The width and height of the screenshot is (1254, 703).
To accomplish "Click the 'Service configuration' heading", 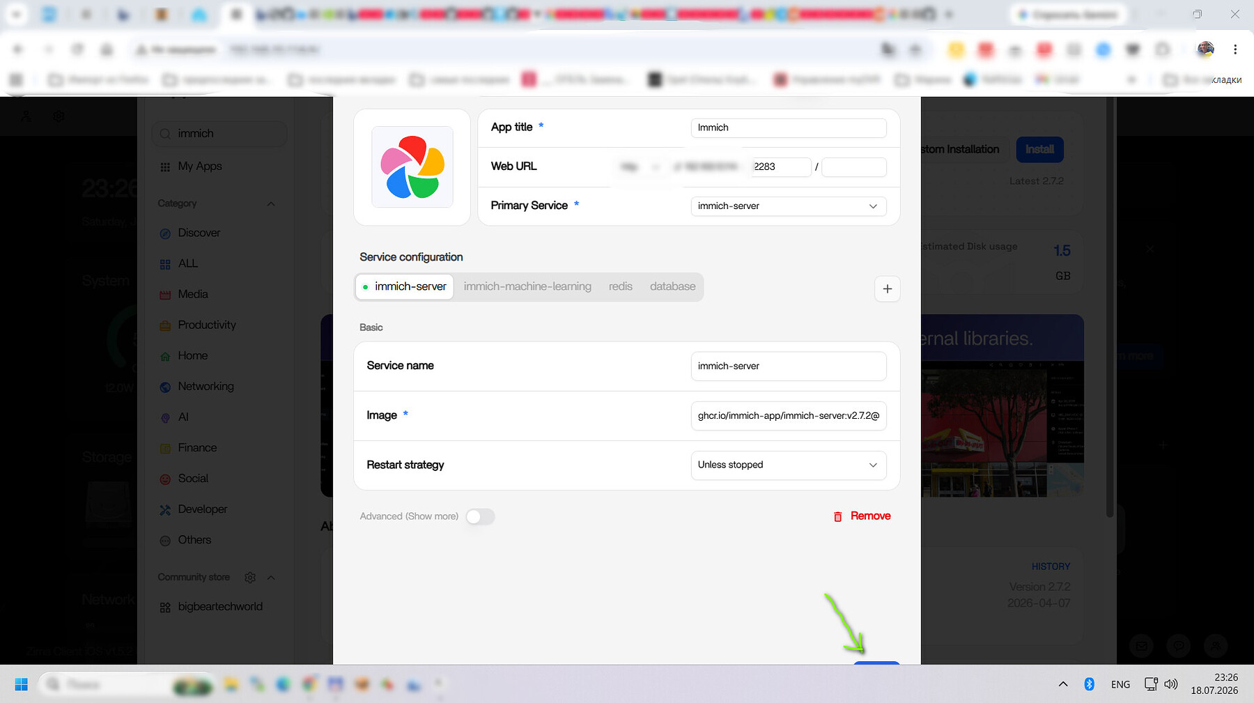I will pyautogui.click(x=411, y=257).
